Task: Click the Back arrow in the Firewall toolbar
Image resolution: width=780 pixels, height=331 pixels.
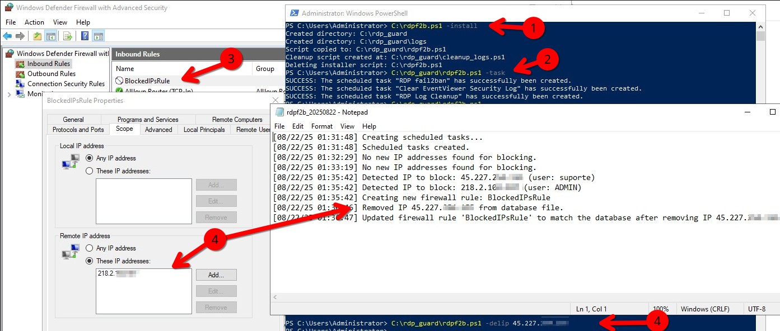Action: pos(7,36)
